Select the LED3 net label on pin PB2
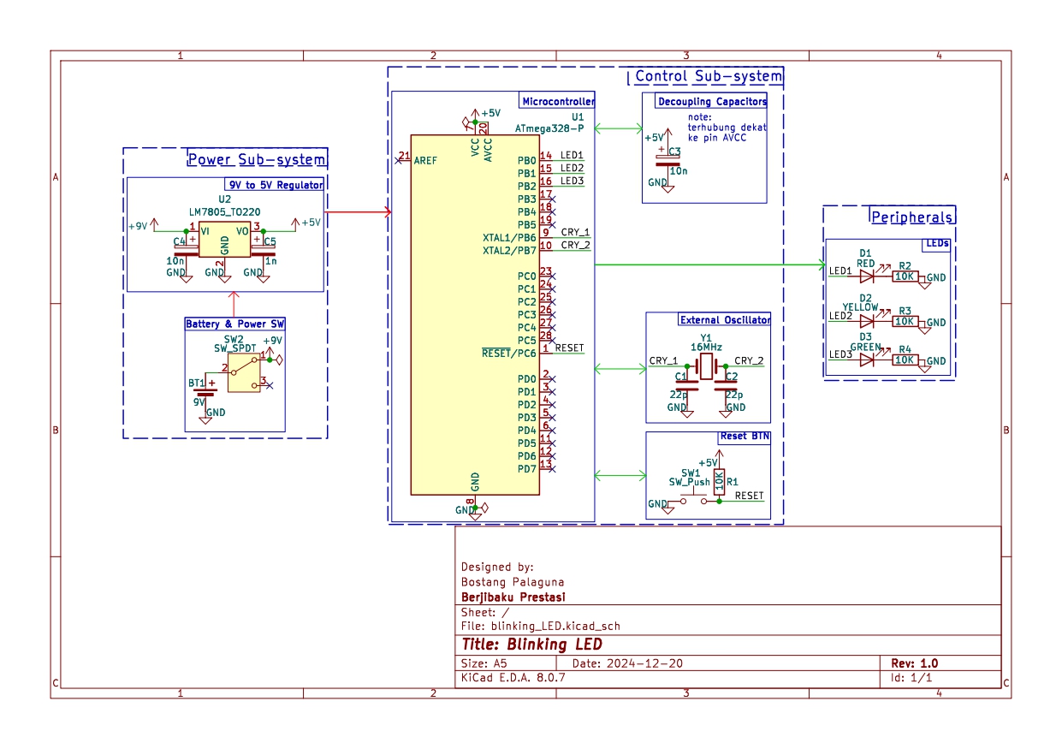Screen dimensions: 1062x749 (x=573, y=181)
